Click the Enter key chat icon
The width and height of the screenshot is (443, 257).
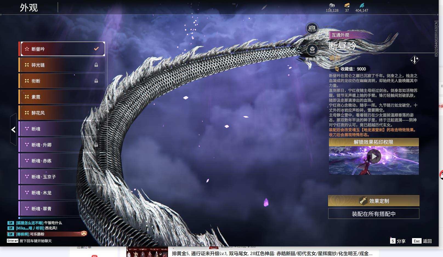13,241
